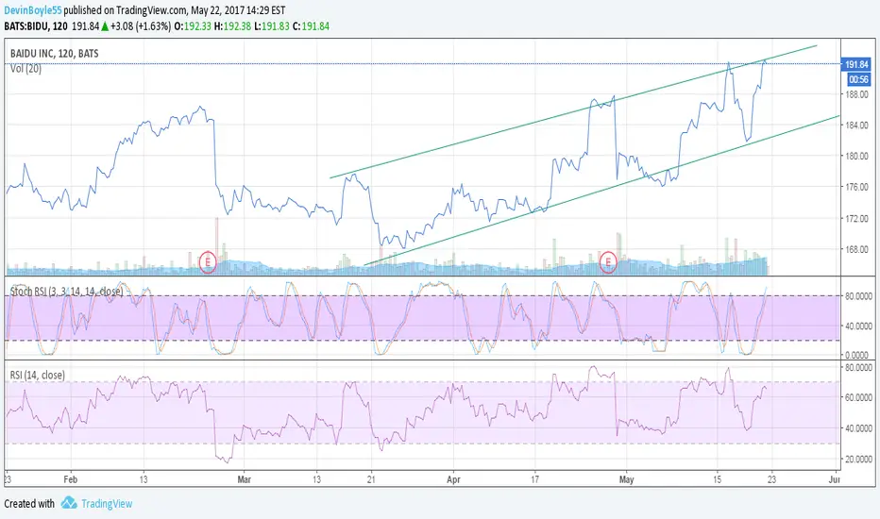The height and width of the screenshot is (519, 880).
Task: Click the 180.00 price axis label
Action: 856,156
